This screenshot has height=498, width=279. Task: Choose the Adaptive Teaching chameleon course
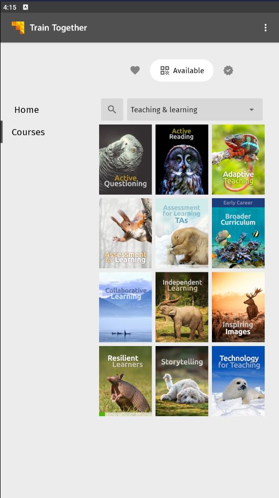[x=238, y=160]
